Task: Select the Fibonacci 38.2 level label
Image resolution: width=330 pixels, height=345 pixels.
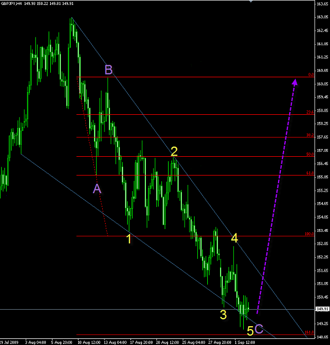Action: [x=310, y=135]
